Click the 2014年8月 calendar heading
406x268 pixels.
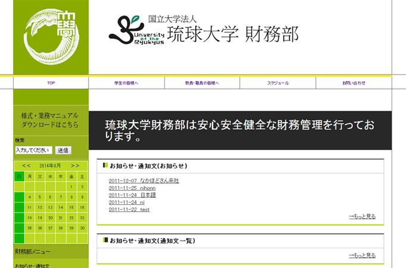point(50,166)
